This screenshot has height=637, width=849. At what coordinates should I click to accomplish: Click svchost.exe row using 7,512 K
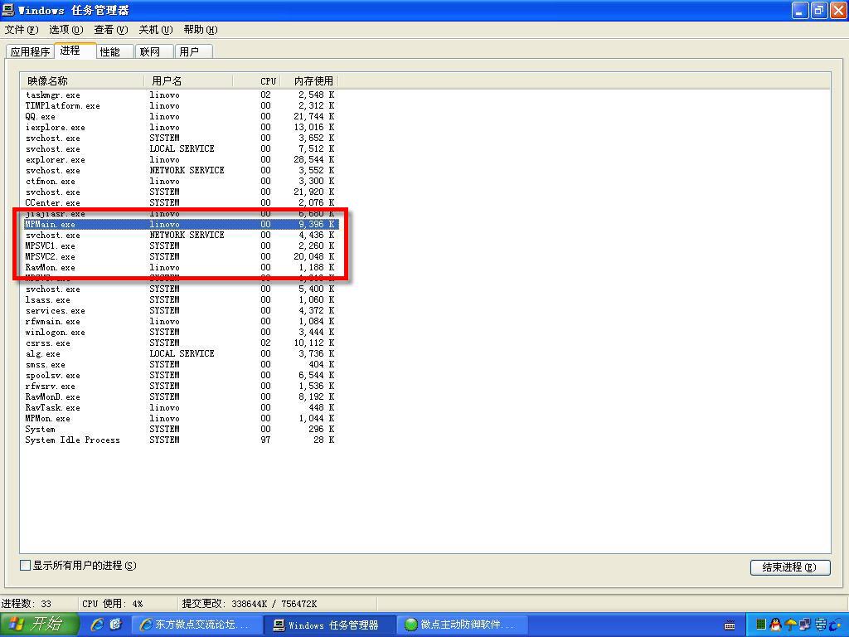(x=180, y=149)
